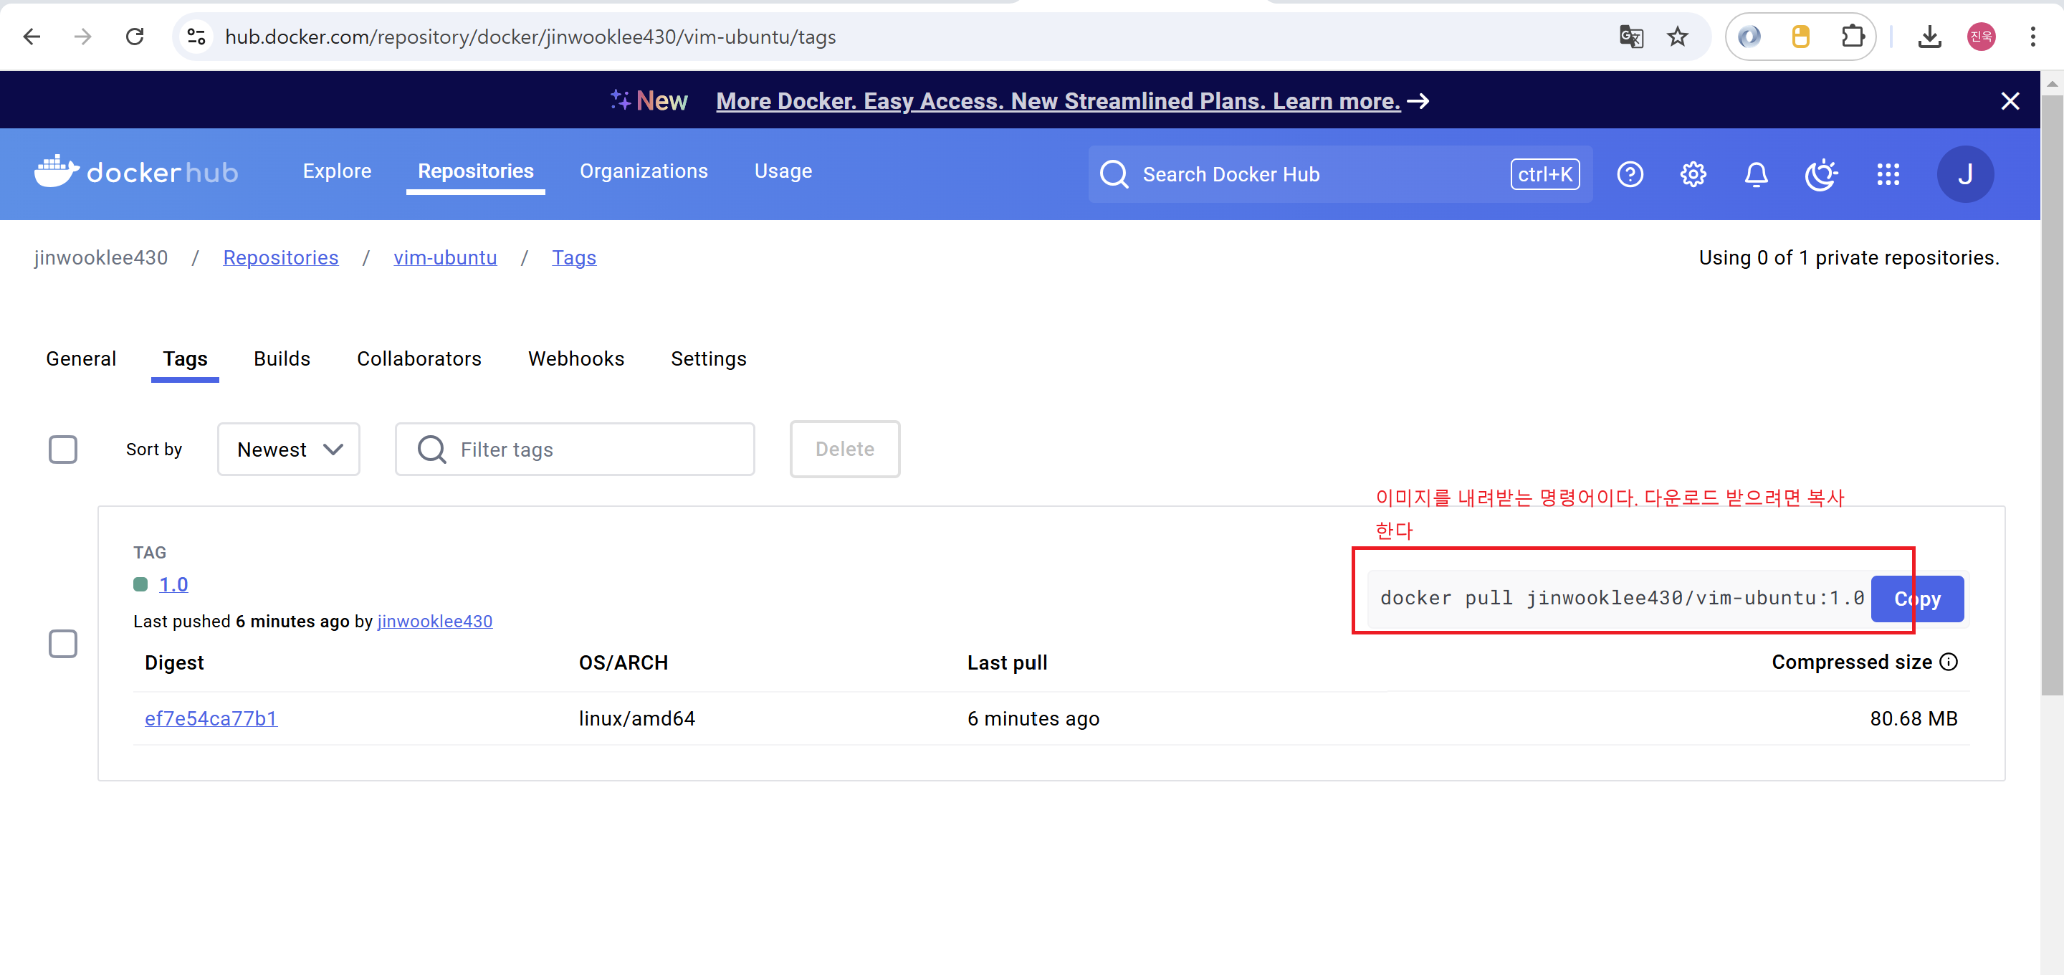This screenshot has width=2064, height=975.
Task: Open notifications bell icon
Action: tap(1756, 174)
